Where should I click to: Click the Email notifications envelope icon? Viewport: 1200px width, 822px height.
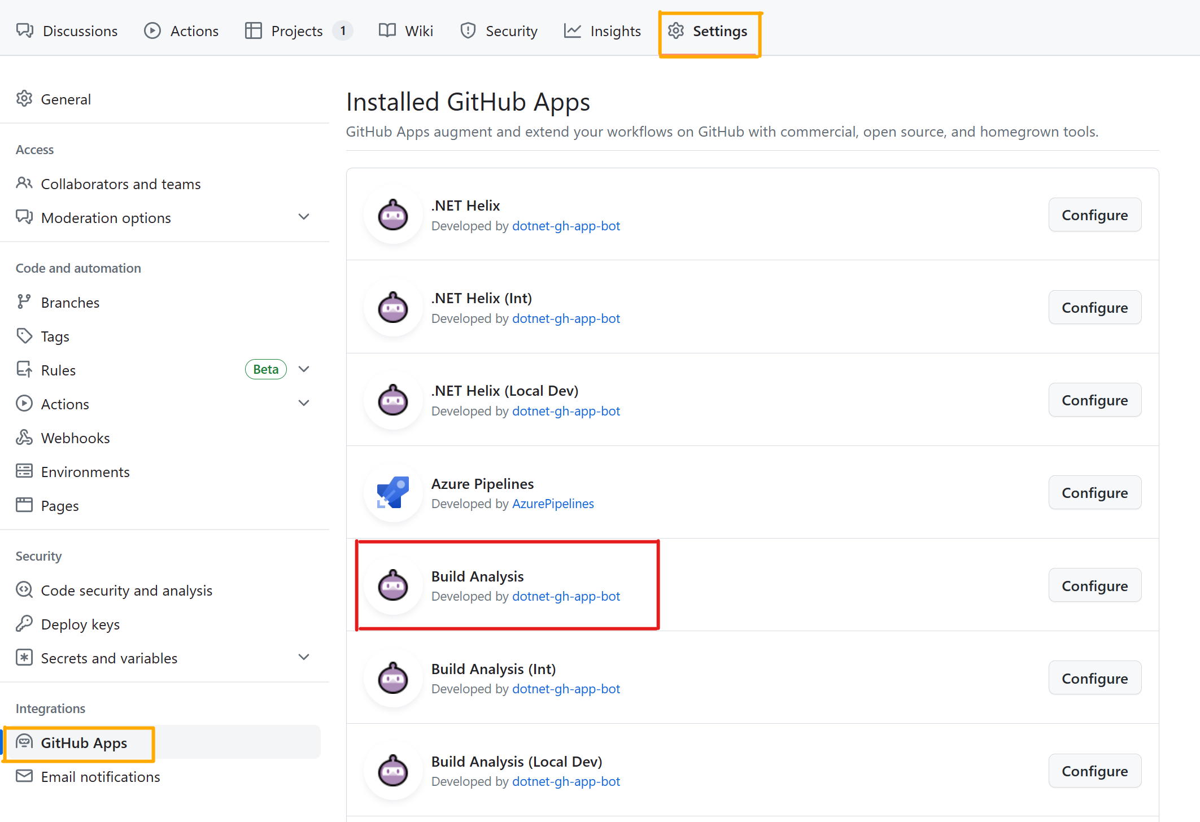[x=24, y=776]
